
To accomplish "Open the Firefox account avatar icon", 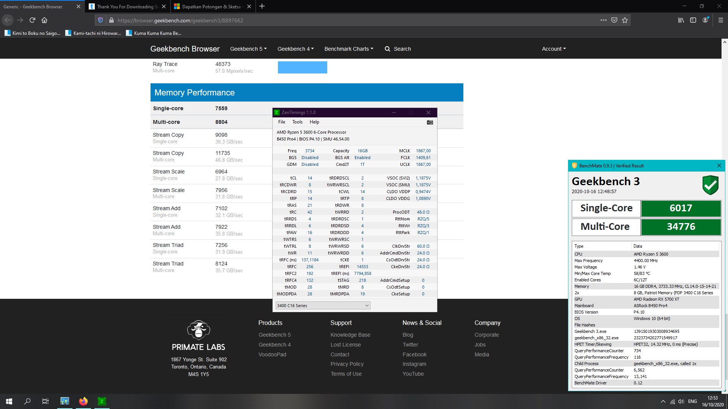I will pyautogui.click(x=705, y=20).
